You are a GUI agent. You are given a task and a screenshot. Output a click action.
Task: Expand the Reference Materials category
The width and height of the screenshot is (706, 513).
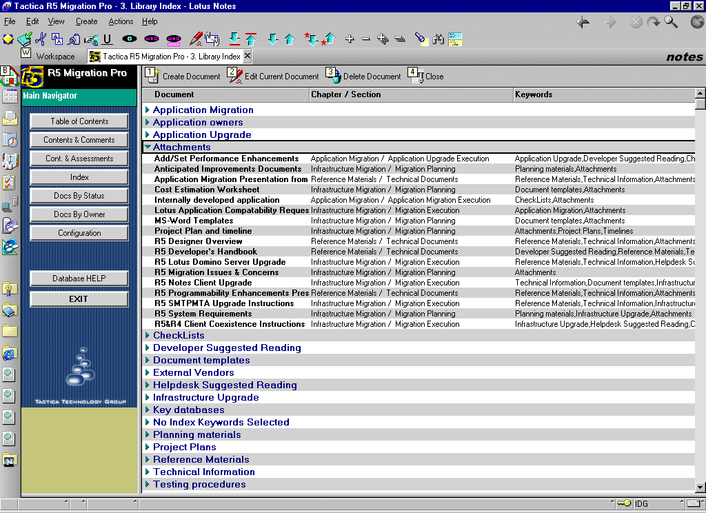click(x=148, y=459)
